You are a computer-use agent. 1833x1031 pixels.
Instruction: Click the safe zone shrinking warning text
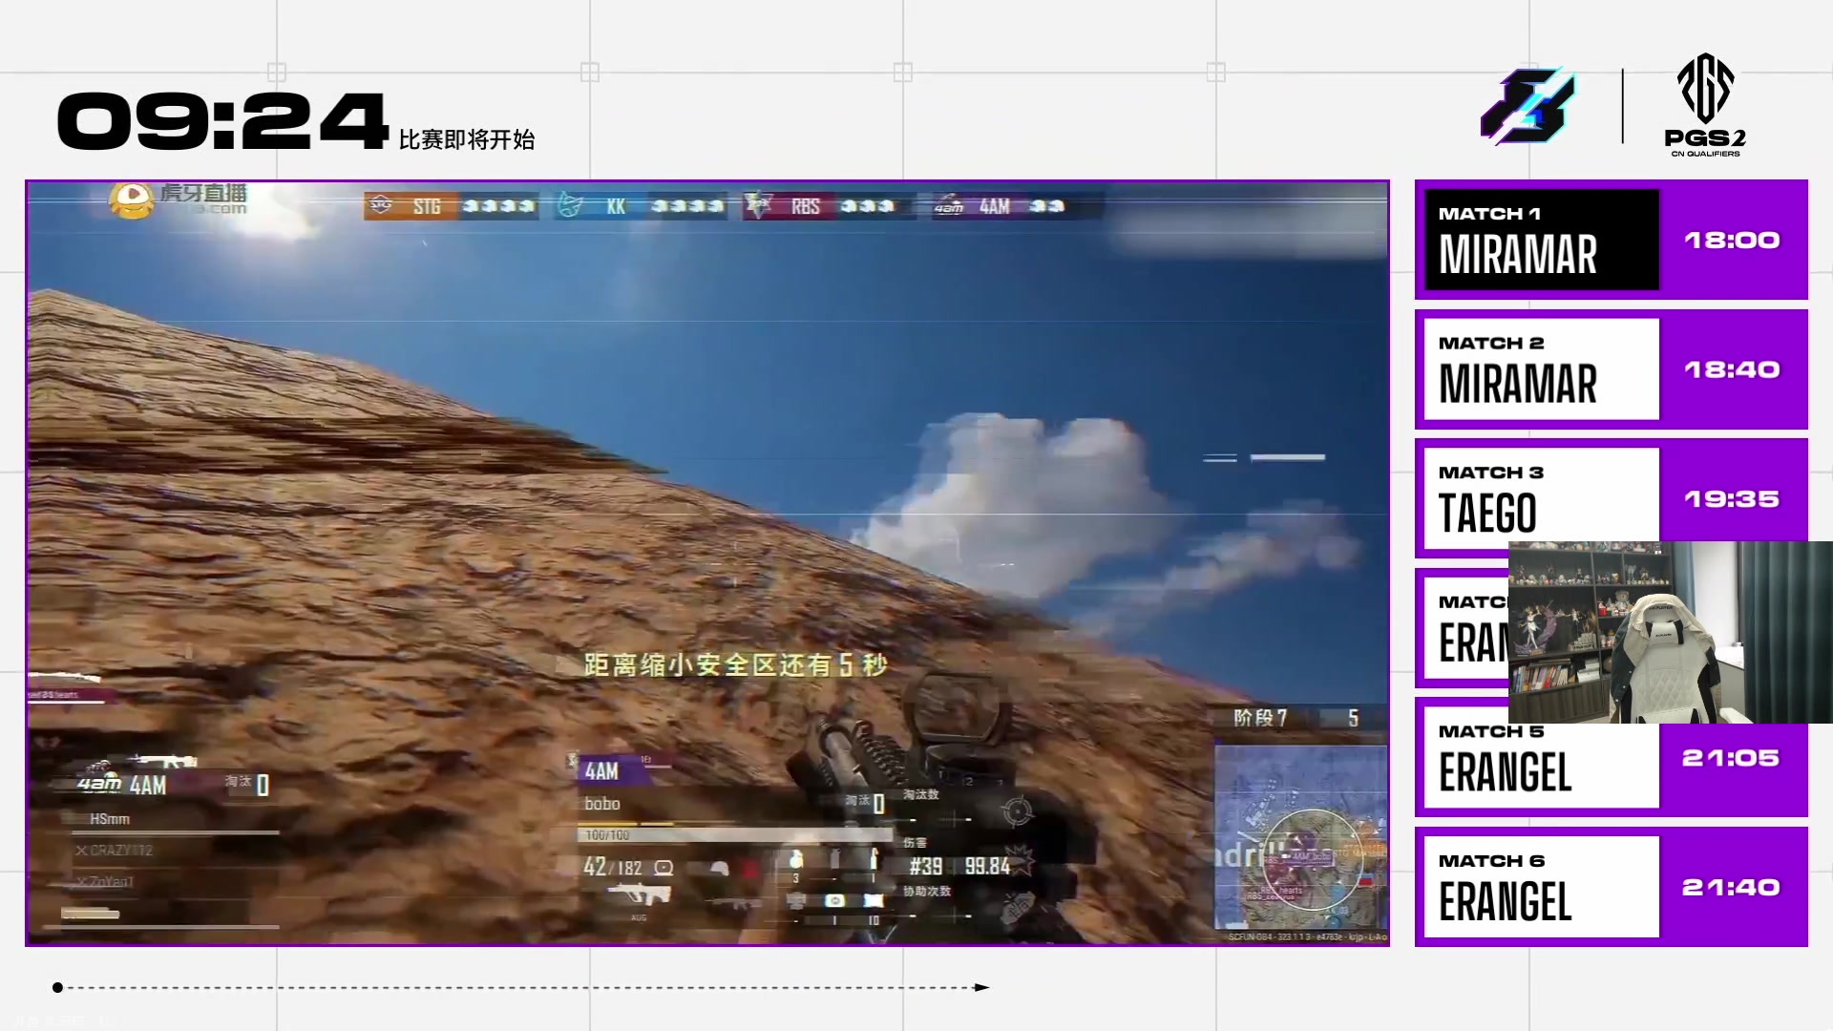pyautogui.click(x=735, y=665)
